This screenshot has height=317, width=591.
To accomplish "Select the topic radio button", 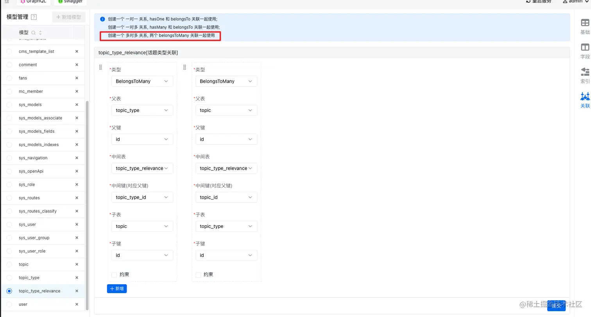I will pos(9,264).
